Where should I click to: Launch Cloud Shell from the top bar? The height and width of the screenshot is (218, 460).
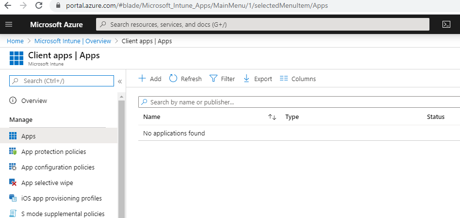446,24
